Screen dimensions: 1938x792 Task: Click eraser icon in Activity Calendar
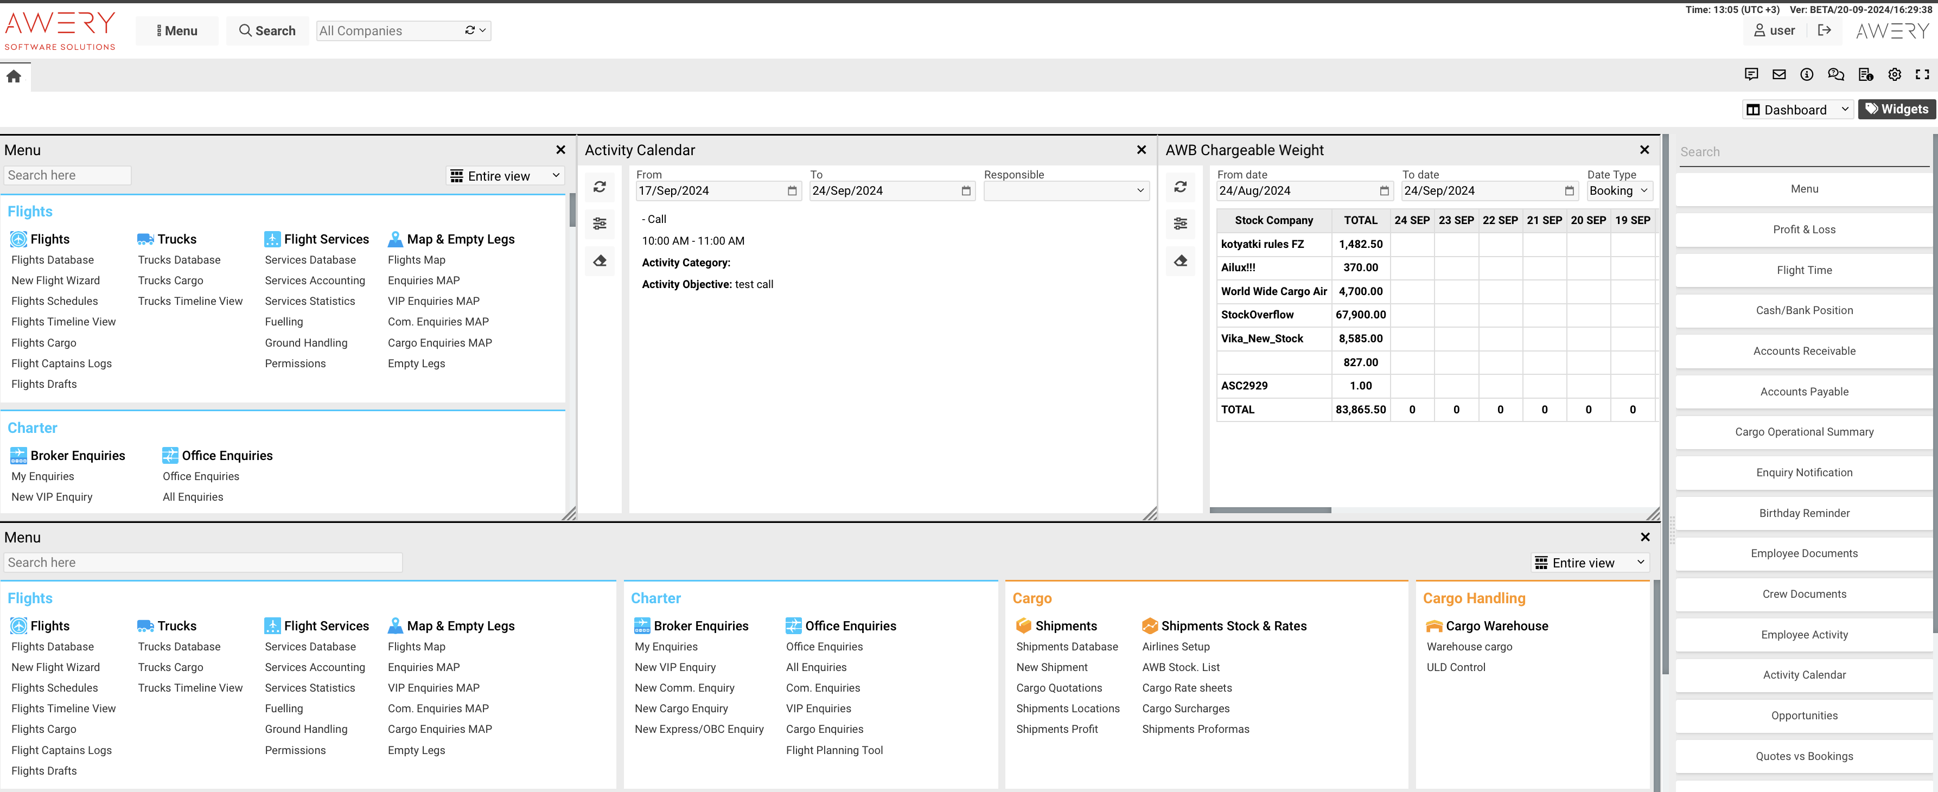click(600, 261)
